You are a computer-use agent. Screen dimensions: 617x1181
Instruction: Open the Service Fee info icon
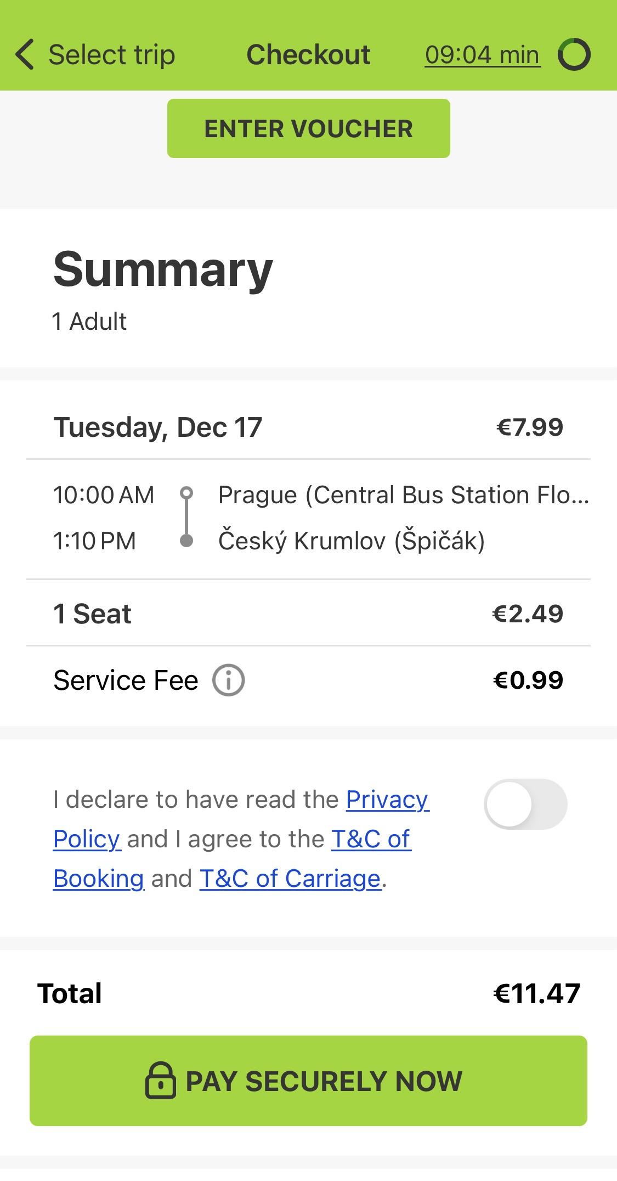(x=228, y=680)
